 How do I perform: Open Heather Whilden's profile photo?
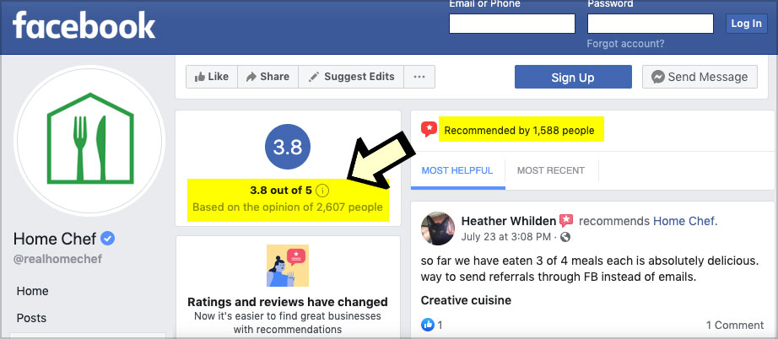(438, 229)
